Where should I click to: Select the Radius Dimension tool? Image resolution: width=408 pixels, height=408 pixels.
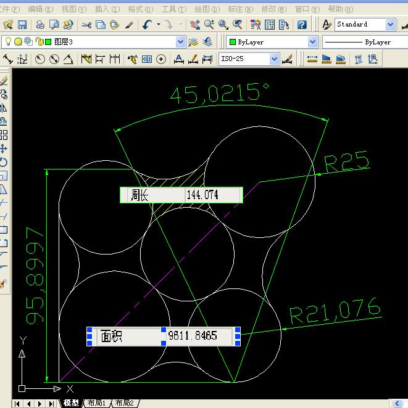click(x=40, y=59)
